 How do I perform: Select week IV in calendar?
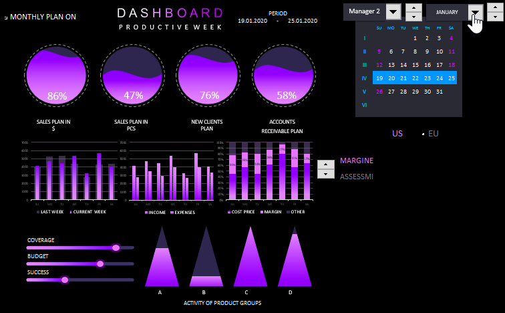pos(364,78)
